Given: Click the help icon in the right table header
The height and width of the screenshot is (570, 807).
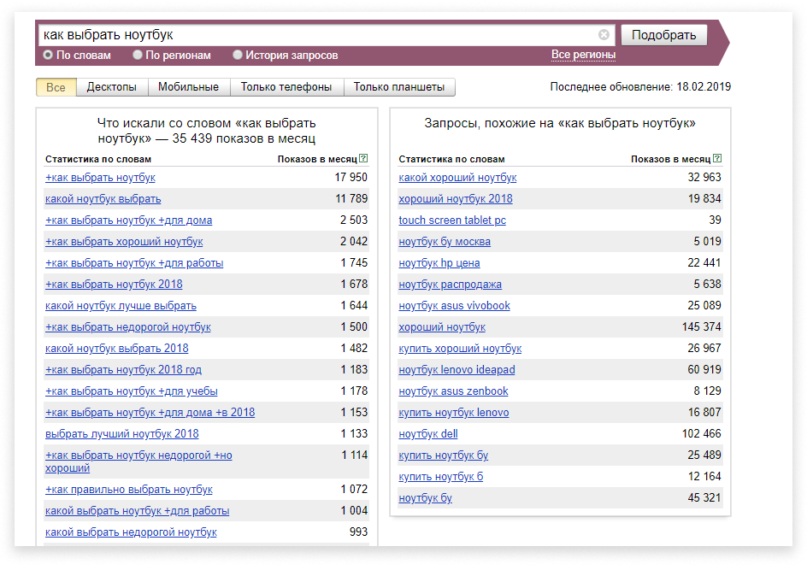Looking at the screenshot, I should click(x=717, y=158).
